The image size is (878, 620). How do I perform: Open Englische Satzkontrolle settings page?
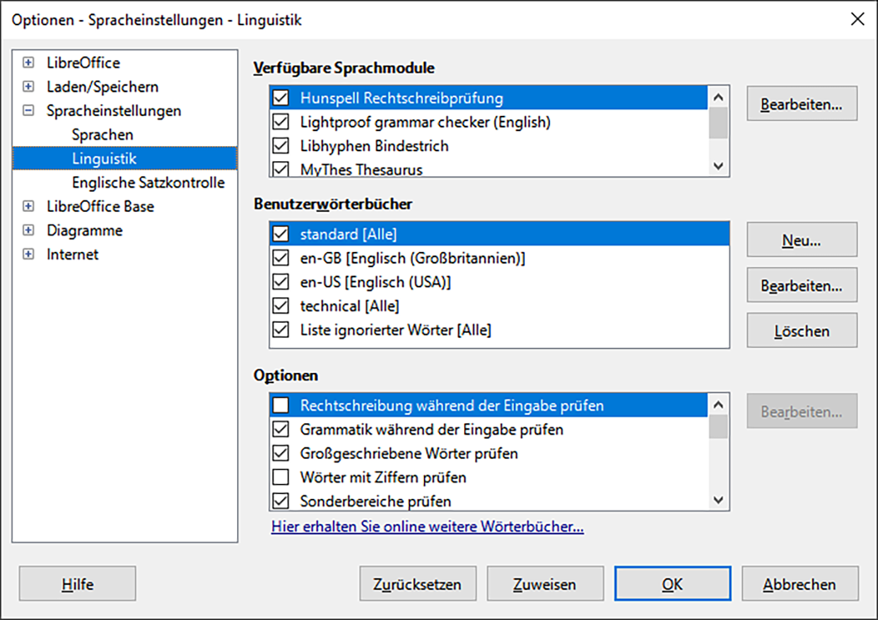coord(148,183)
